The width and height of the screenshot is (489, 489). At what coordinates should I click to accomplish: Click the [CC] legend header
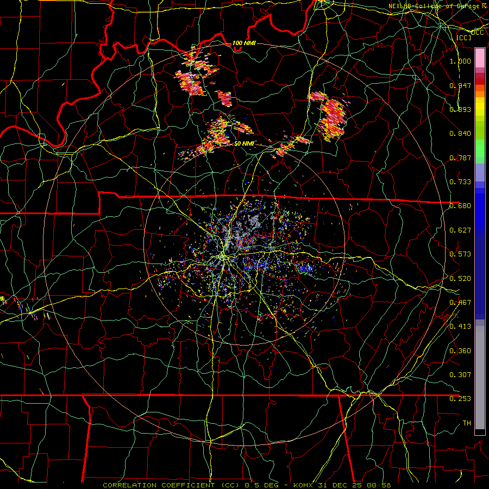(463, 37)
